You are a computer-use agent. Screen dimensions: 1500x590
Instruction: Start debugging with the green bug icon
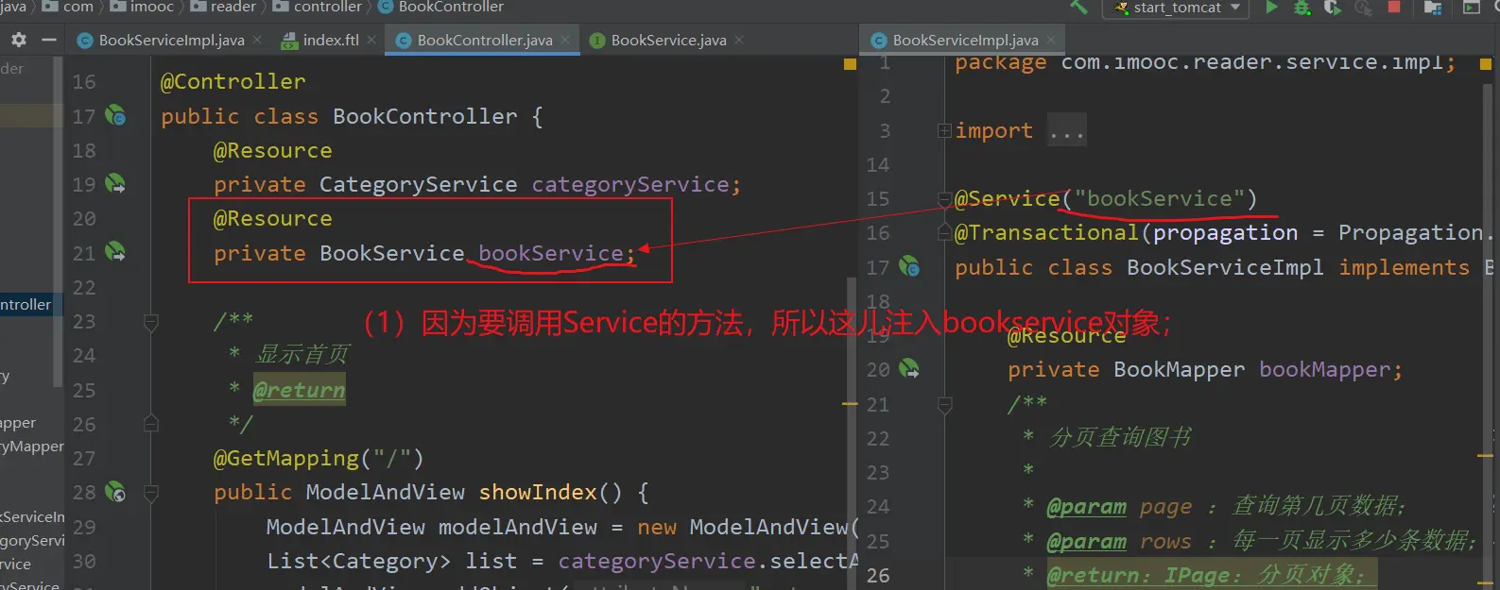(1302, 8)
